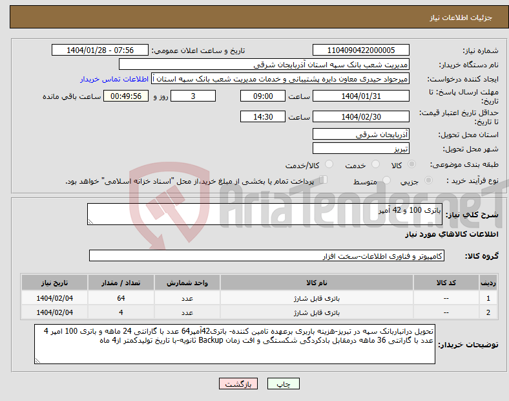
Task: Click the توضیحات خریدار buyer notes textarea
Action: tap(234, 344)
